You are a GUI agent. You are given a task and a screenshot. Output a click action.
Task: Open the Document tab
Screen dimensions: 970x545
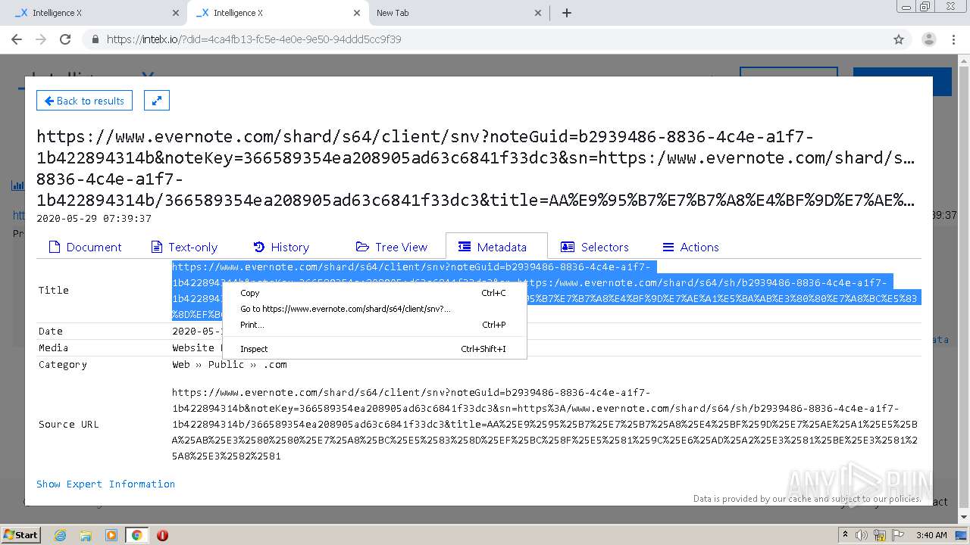[x=85, y=247]
